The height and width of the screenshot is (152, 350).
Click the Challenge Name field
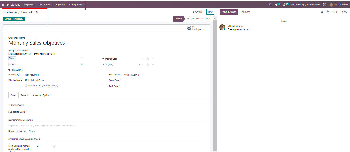coord(37,43)
